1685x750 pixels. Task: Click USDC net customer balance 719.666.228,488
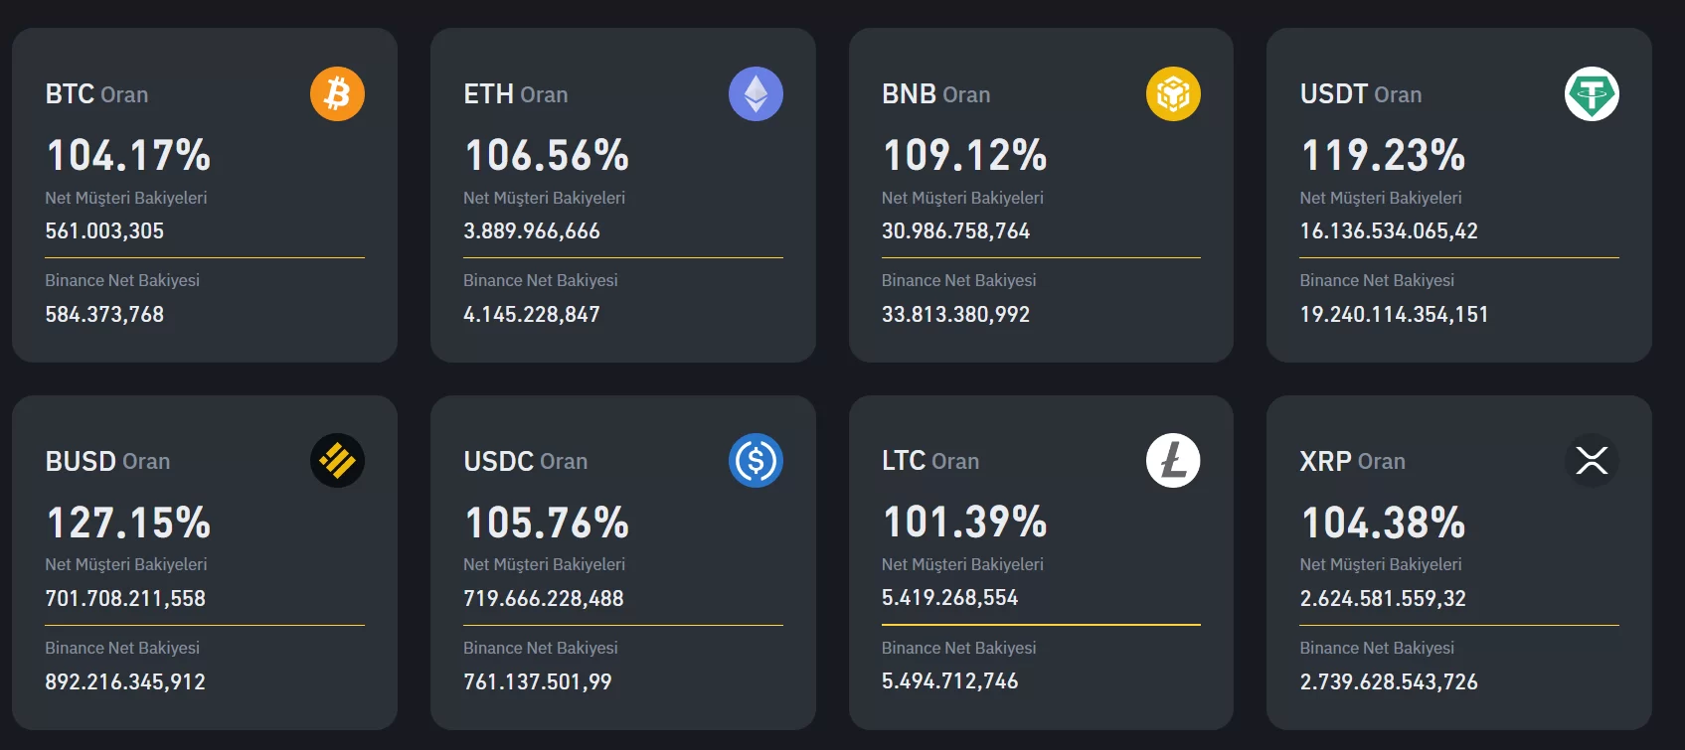pyautogui.click(x=543, y=598)
